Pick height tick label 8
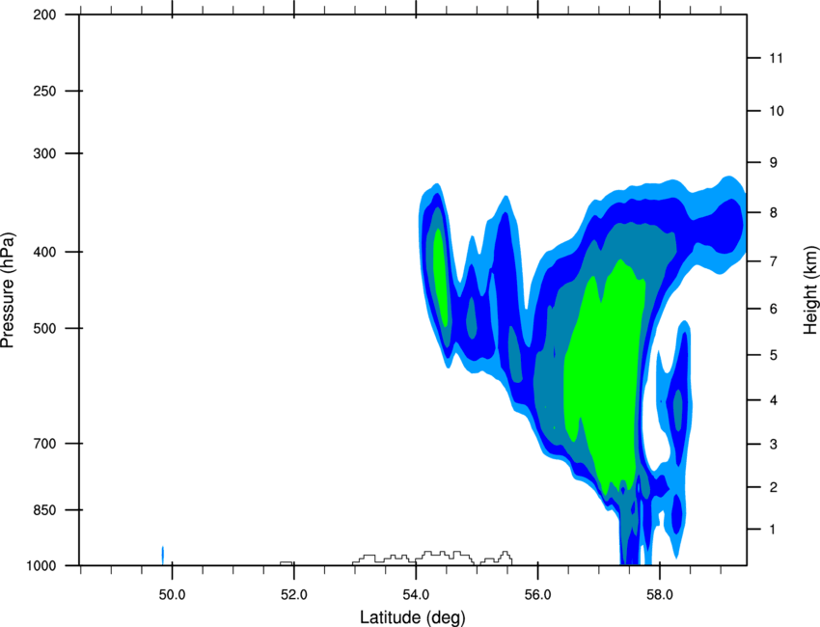This screenshot has width=820, height=627. point(773,213)
